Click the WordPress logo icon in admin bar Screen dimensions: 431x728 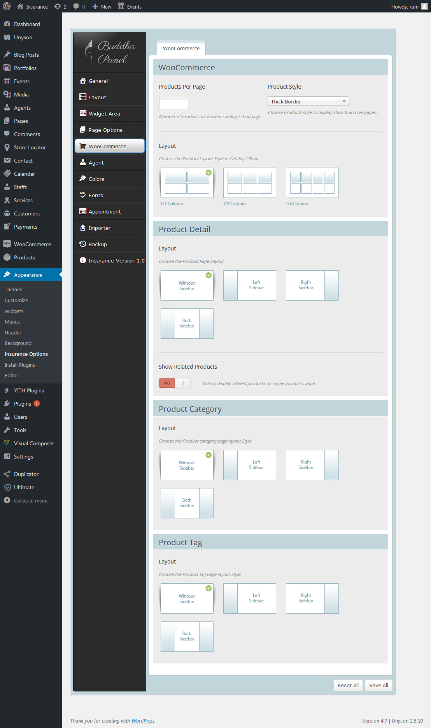[7, 6]
